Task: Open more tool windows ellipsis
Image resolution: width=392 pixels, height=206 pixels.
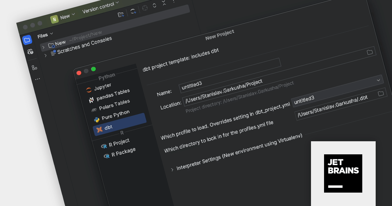Action: (37, 79)
